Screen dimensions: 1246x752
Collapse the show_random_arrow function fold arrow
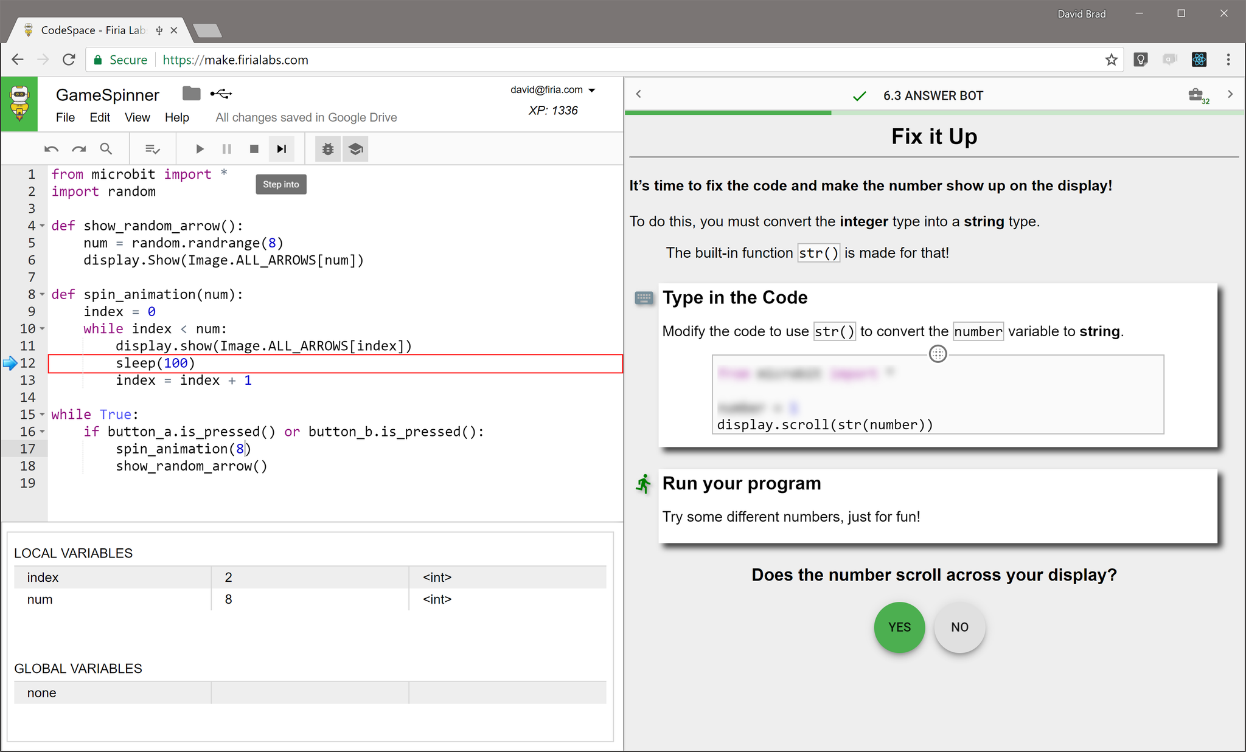[43, 226]
